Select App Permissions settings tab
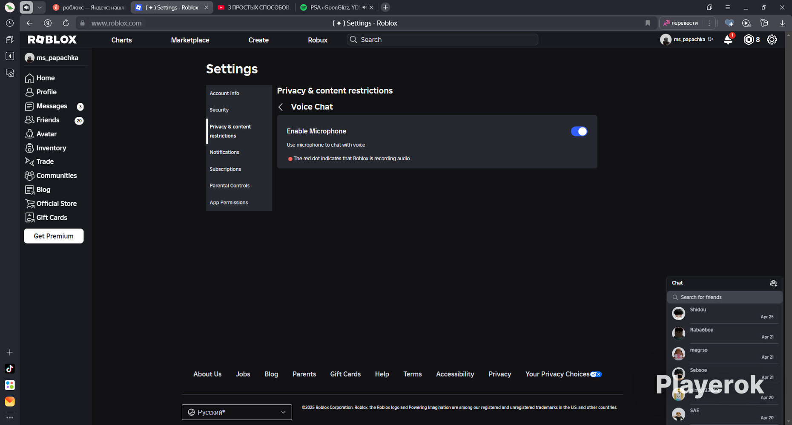 tap(239, 202)
